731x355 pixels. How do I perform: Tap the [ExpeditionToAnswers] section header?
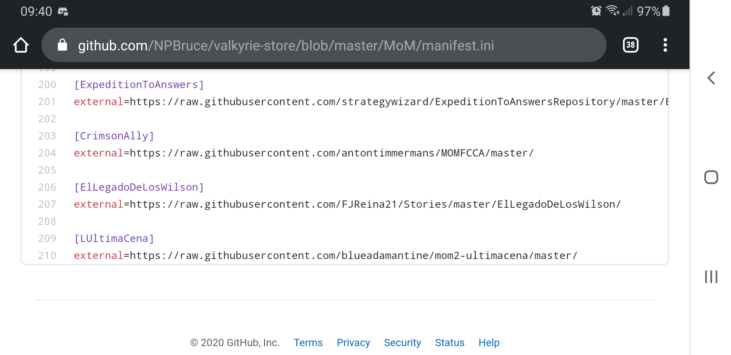pos(139,85)
